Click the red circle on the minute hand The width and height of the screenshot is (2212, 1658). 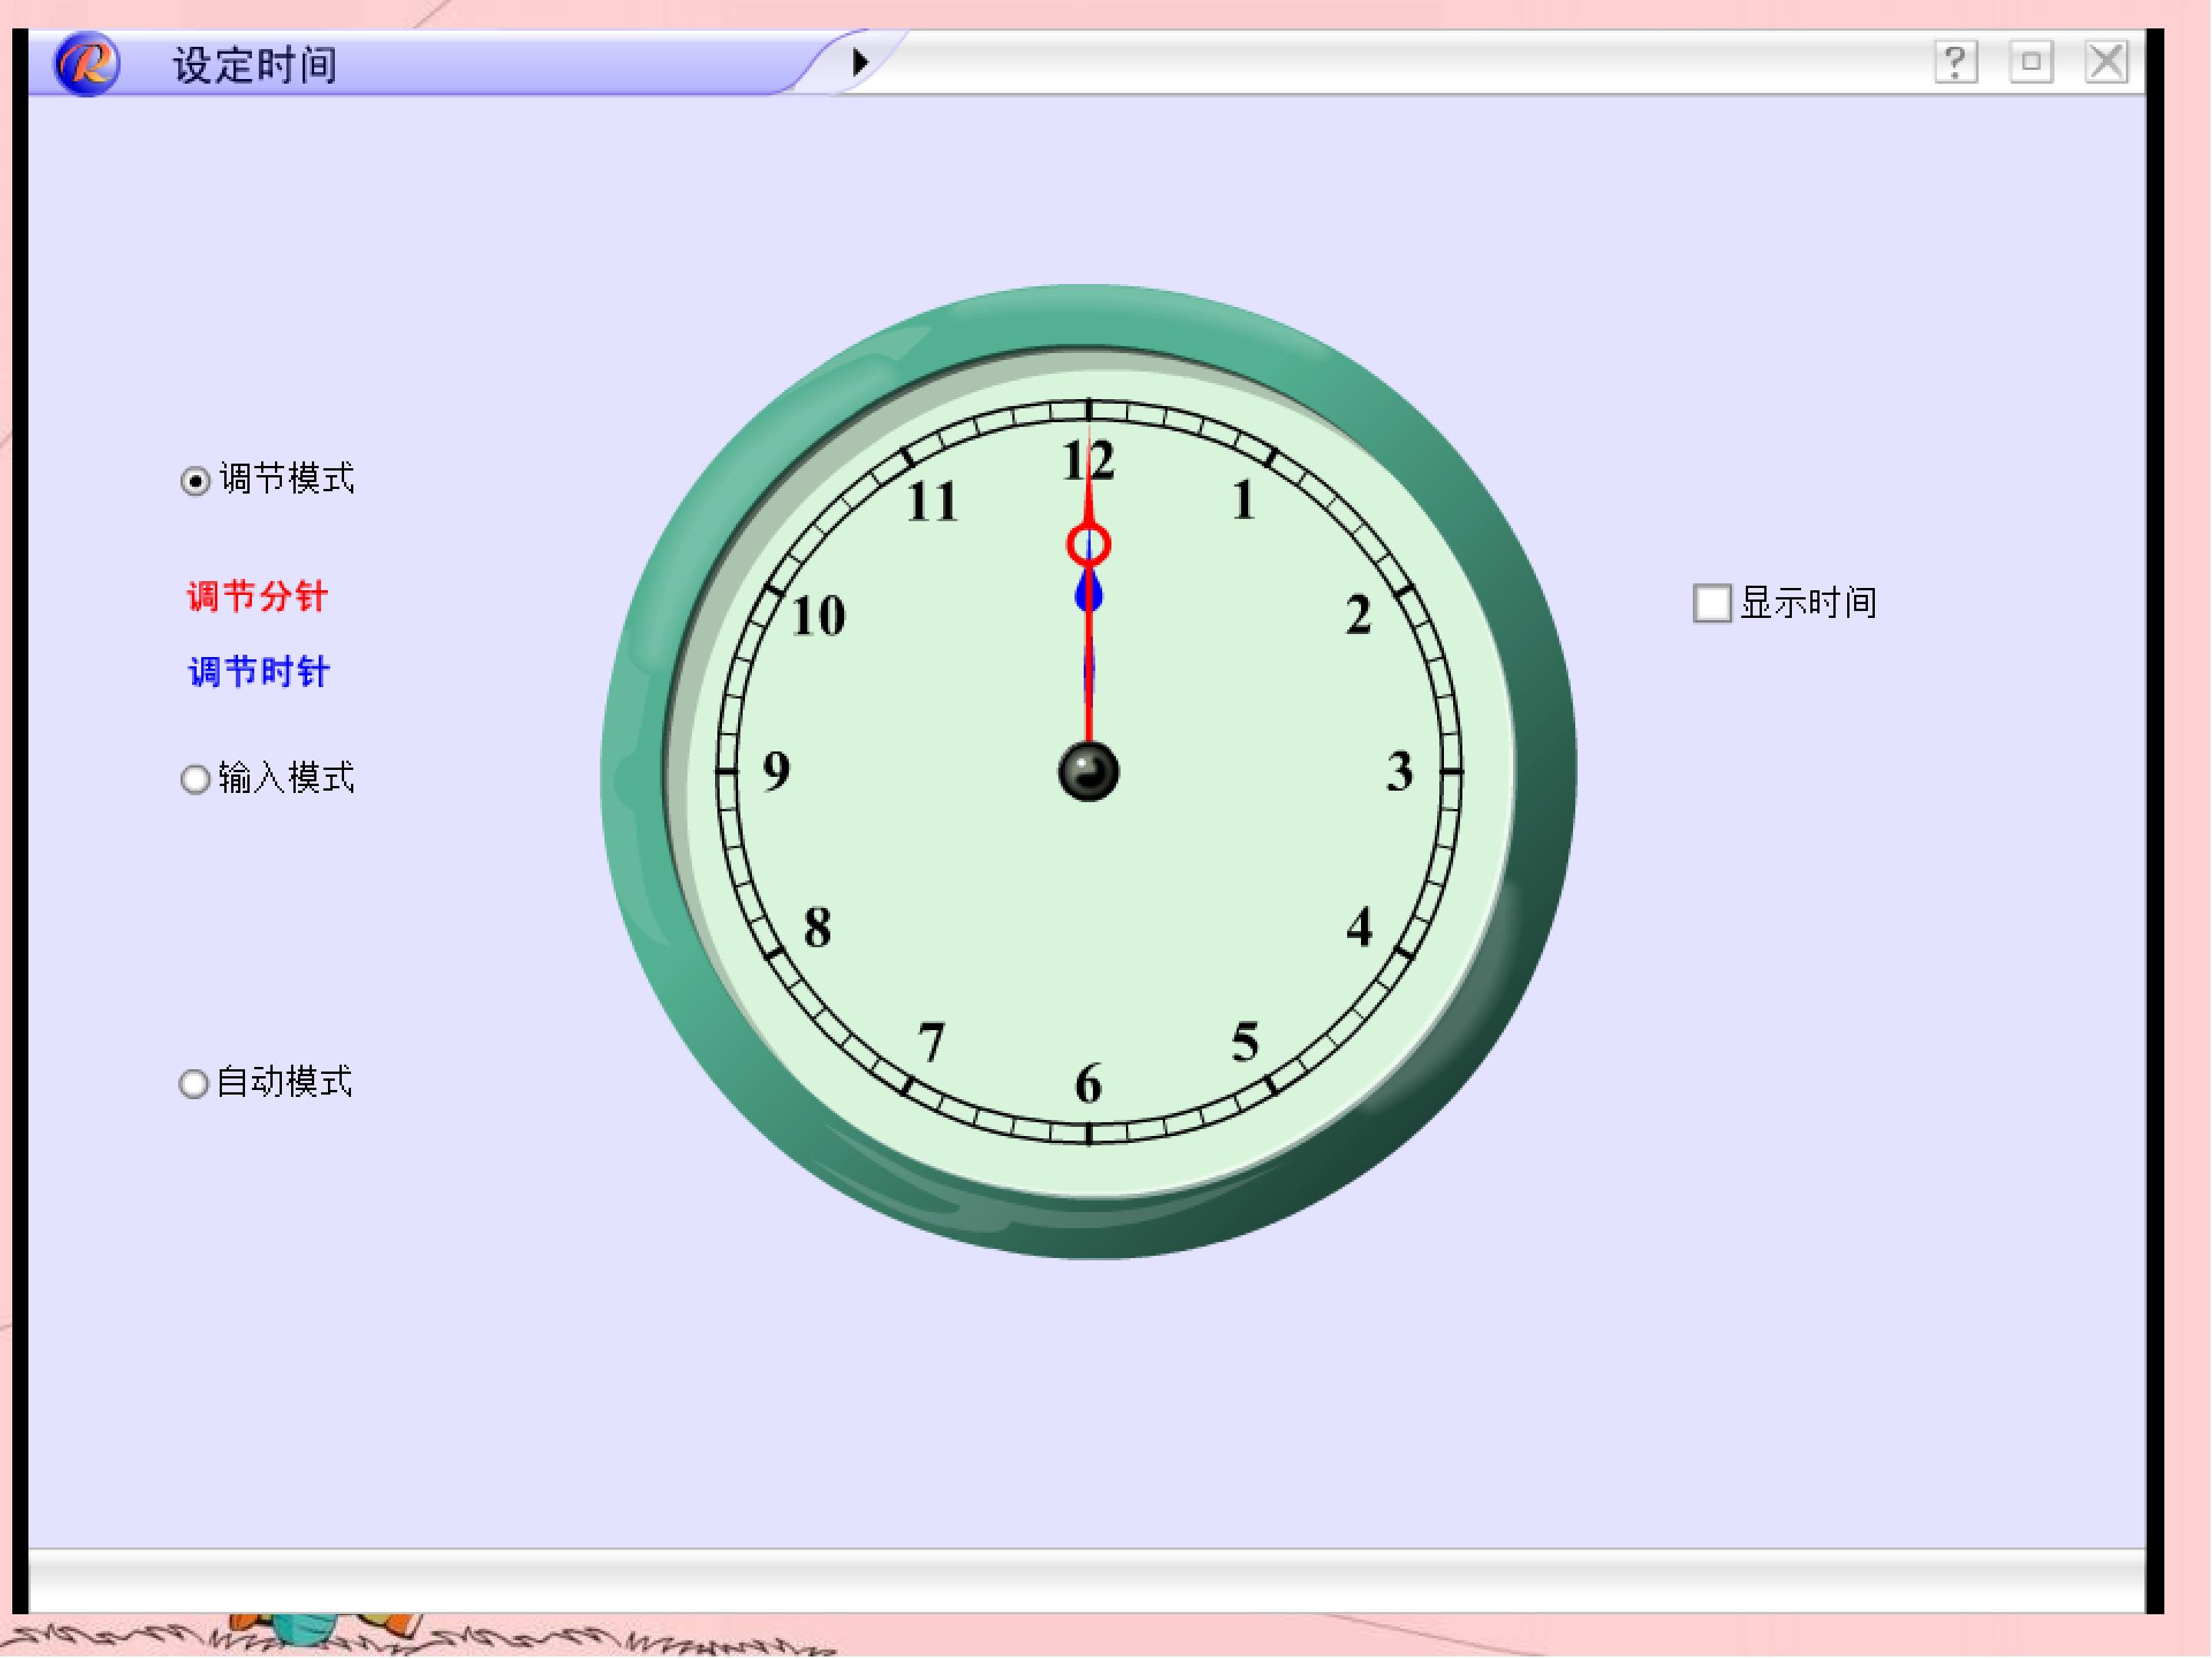tap(1088, 546)
